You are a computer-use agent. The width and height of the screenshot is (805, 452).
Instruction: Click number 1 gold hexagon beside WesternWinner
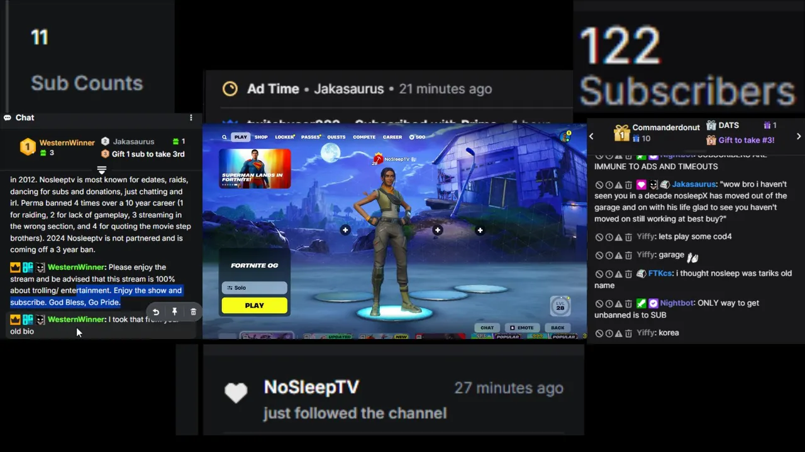tap(28, 147)
